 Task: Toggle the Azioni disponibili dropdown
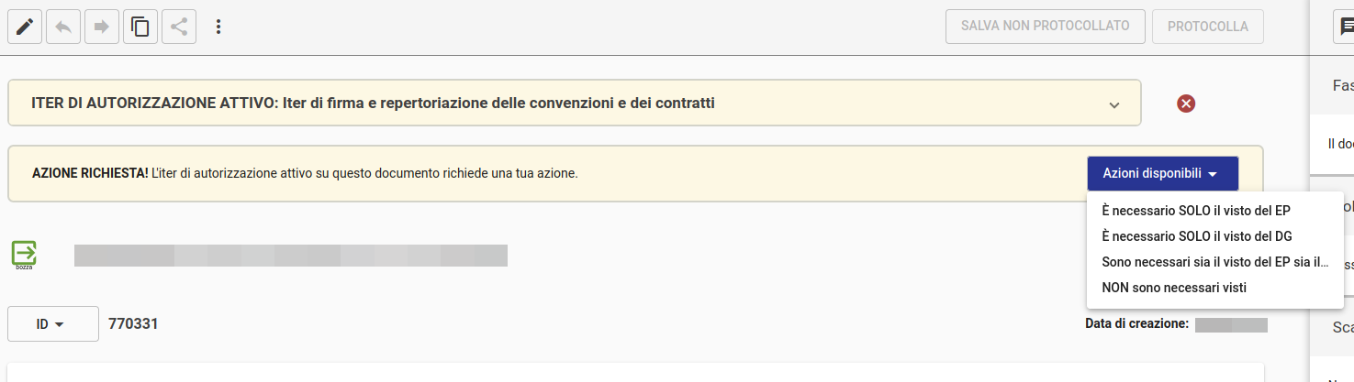[x=1162, y=173]
